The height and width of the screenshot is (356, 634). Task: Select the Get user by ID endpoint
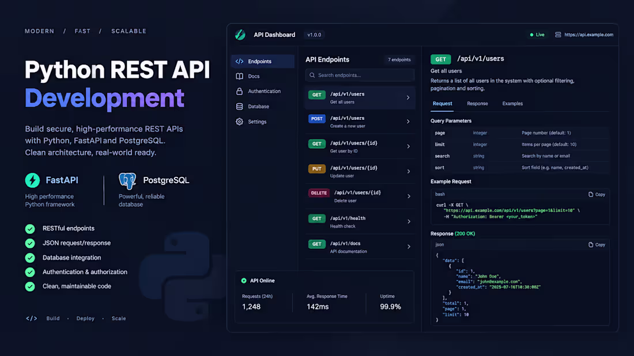point(360,147)
